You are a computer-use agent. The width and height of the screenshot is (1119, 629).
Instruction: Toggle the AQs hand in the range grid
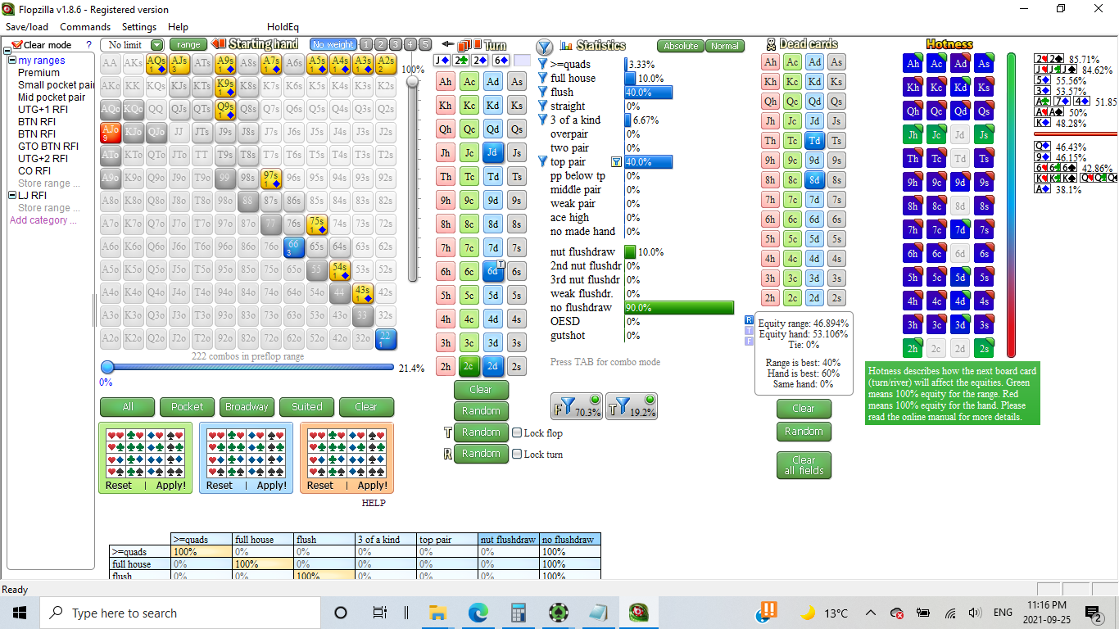pyautogui.click(x=156, y=63)
